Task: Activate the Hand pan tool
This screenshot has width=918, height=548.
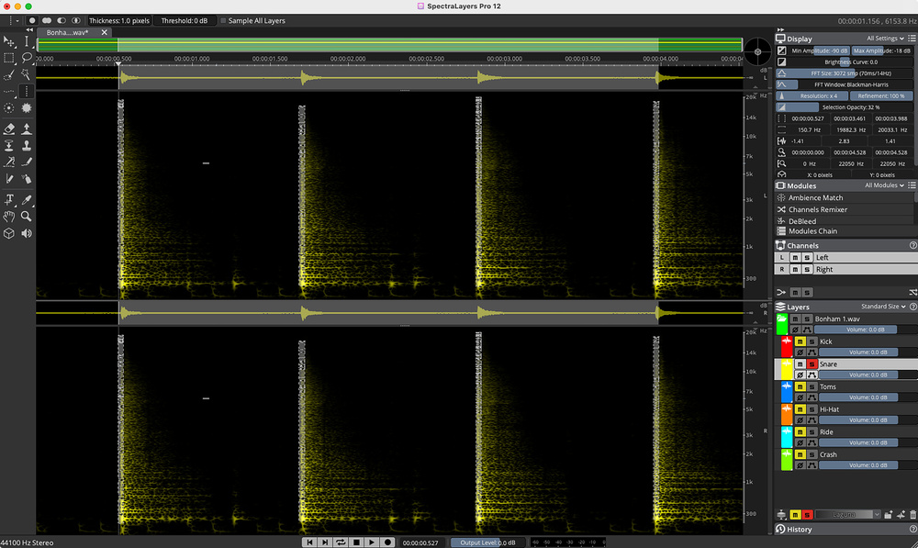Action: click(9, 216)
